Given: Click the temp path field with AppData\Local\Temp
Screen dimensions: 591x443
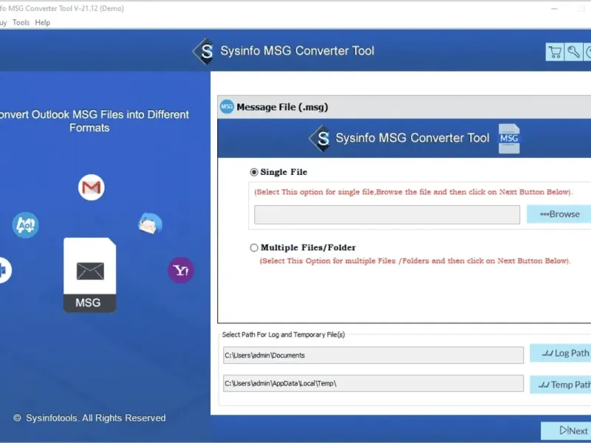Looking at the screenshot, I should (373, 383).
